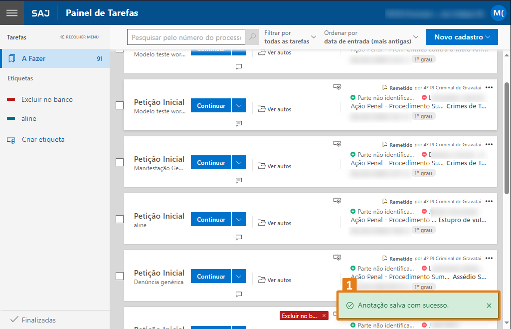Filter by the red Excluir no banco label

click(46, 99)
